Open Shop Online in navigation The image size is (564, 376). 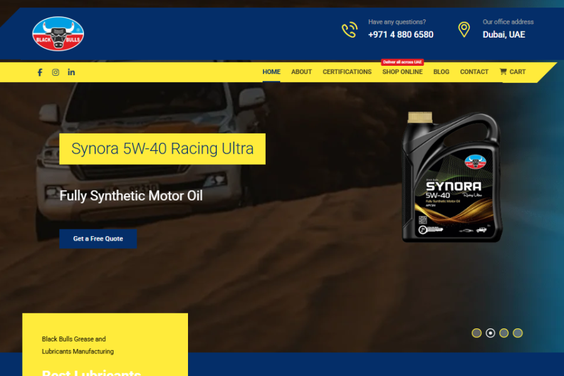(x=402, y=71)
